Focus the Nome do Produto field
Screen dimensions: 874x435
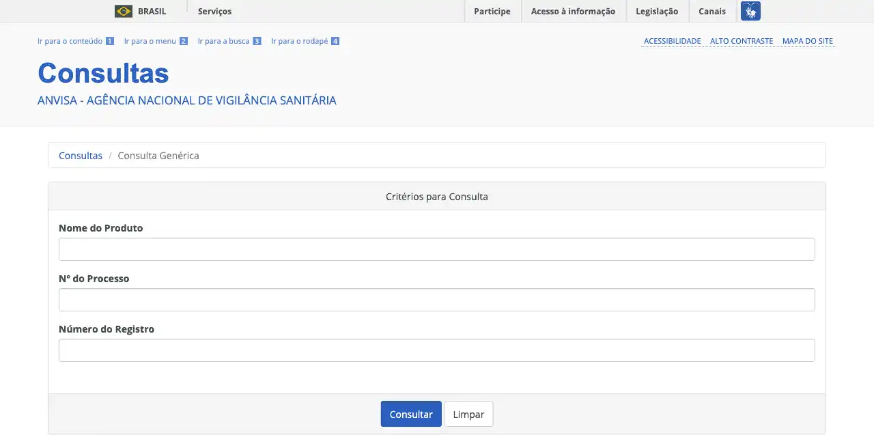pos(436,249)
